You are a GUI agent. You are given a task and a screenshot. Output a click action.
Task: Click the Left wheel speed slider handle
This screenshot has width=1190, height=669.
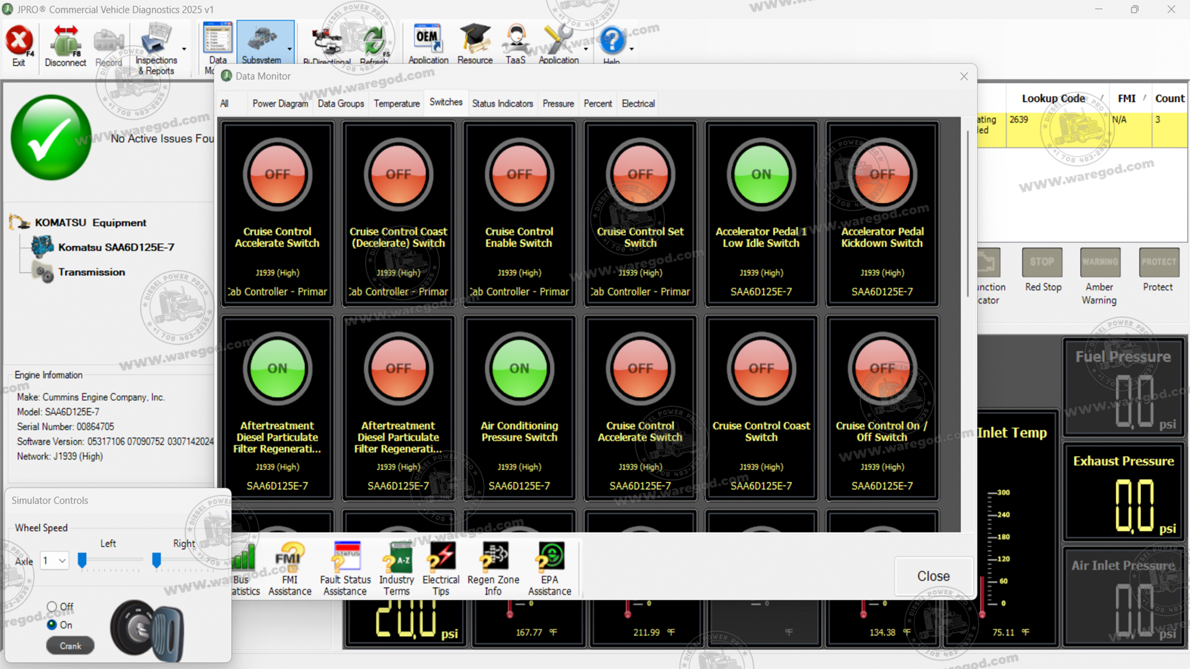[82, 561]
